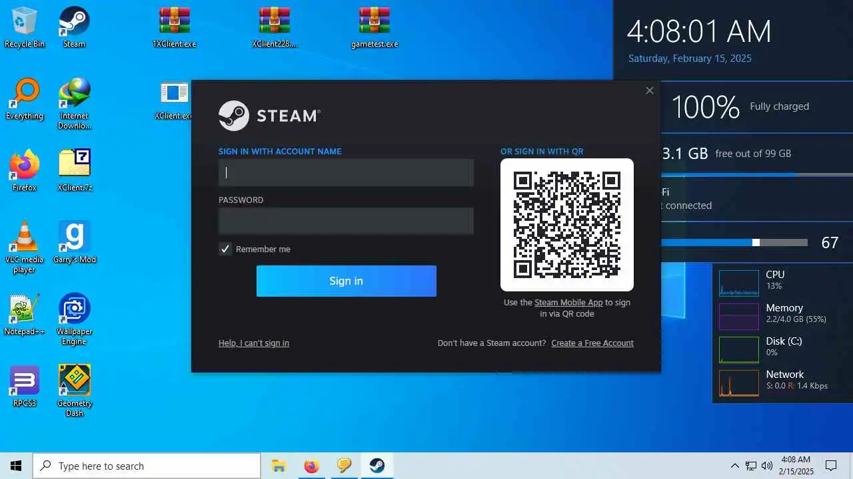Screen dimensions: 853x479
Task: Select the Geometry Dash shortcut
Action: 74,391
